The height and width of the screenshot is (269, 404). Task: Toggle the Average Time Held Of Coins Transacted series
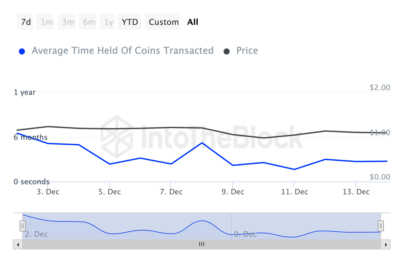[x=122, y=50]
